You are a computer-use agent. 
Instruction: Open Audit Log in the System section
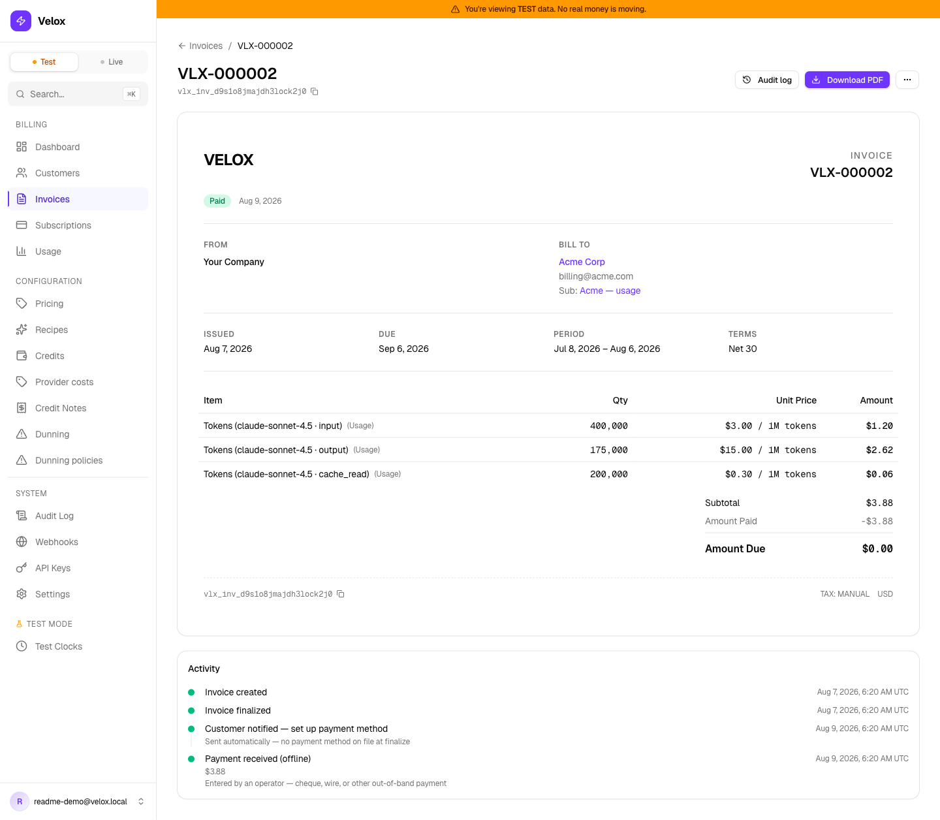pos(78,516)
